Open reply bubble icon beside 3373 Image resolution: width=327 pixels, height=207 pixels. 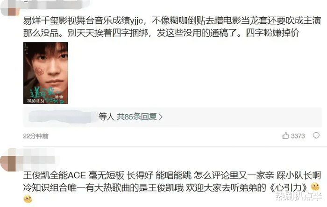(316, 136)
